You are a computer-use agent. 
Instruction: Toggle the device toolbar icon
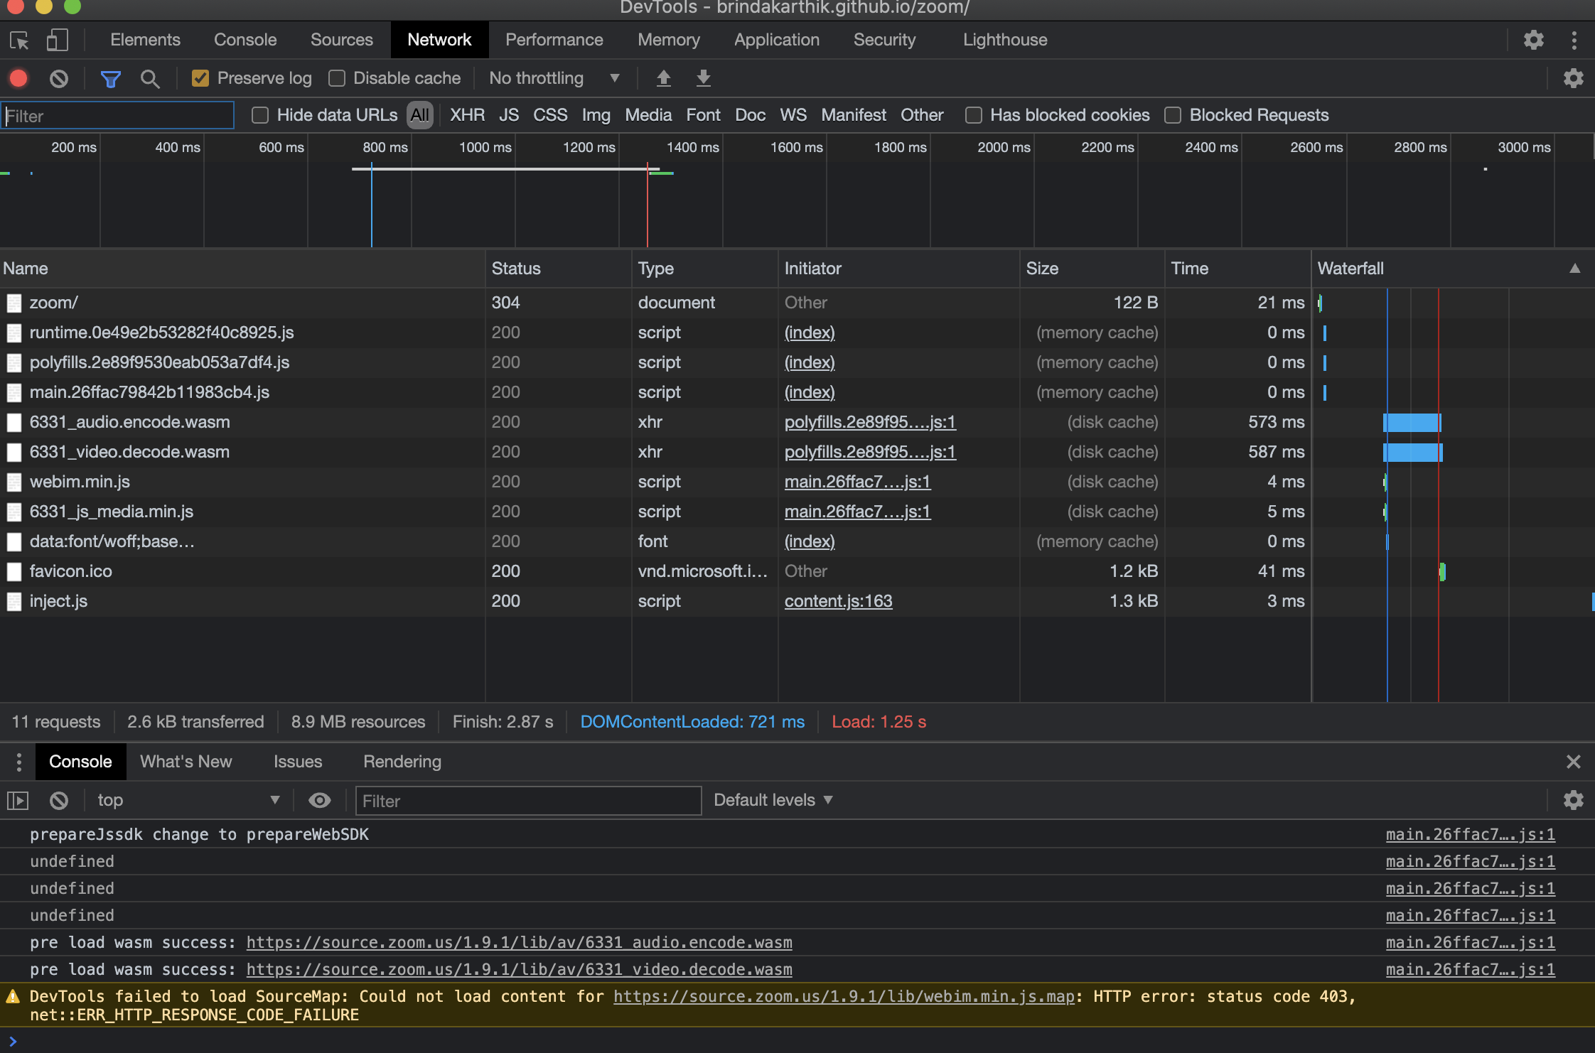pos(57,40)
